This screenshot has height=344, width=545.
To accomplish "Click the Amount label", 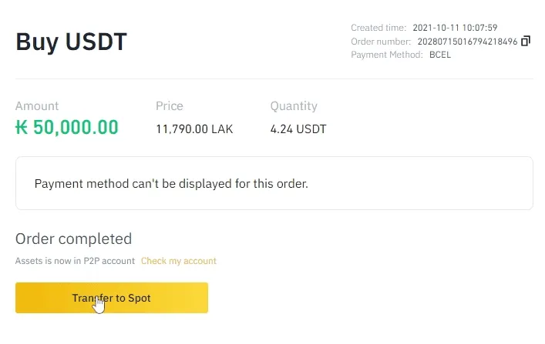I will (37, 106).
